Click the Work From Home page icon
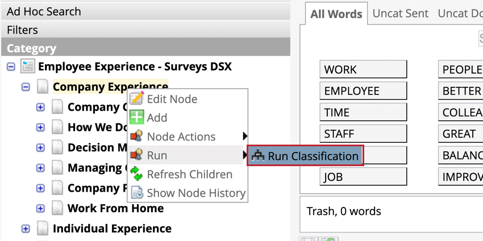The image size is (483, 241). [57, 208]
